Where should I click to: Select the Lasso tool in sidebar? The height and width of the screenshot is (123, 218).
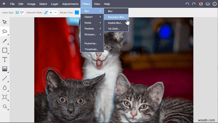(5, 31)
